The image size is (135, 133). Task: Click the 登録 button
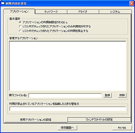click(x=107, y=95)
